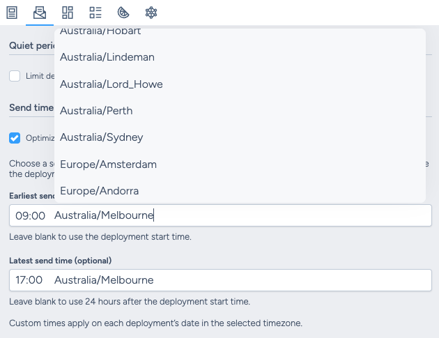Click the latest send time 17:00 field
Screen dimensions: 439x338
[220, 280]
